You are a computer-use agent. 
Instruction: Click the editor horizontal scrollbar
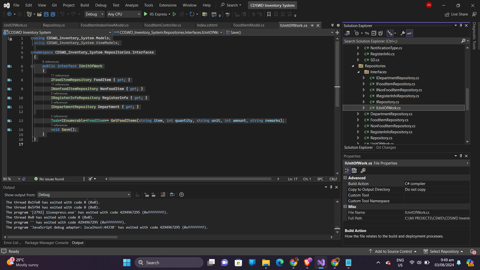(190, 179)
